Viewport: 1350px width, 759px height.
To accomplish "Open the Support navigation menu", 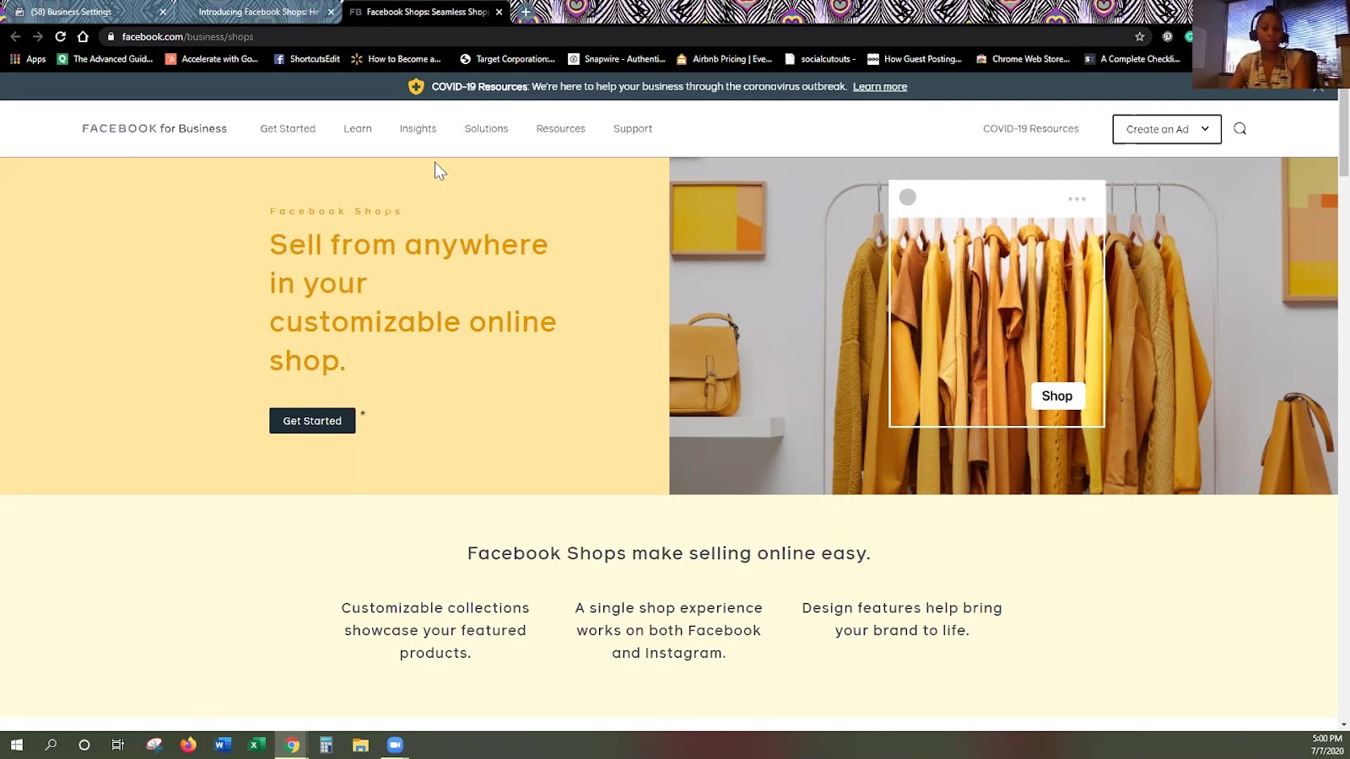I will tap(633, 128).
